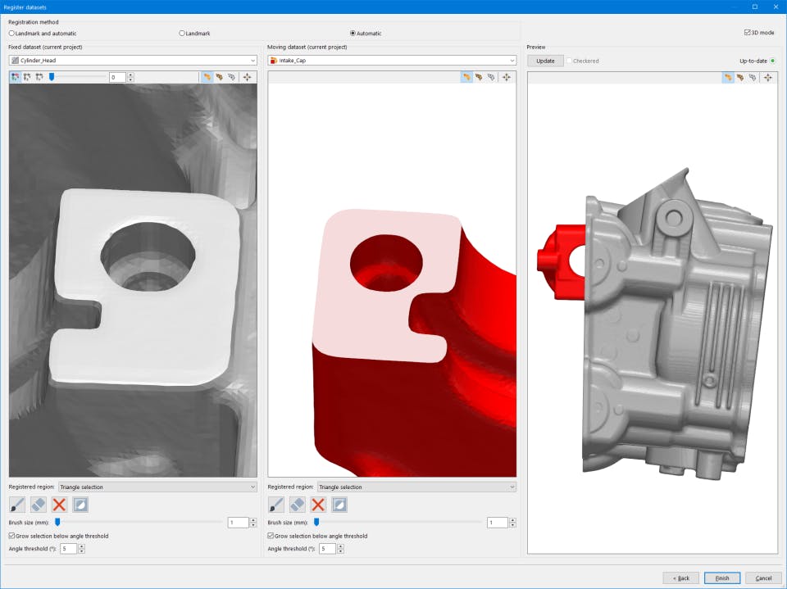Click first landmark tool icon in fixed viewer
Screen dimensions: 787x589
pos(16,77)
